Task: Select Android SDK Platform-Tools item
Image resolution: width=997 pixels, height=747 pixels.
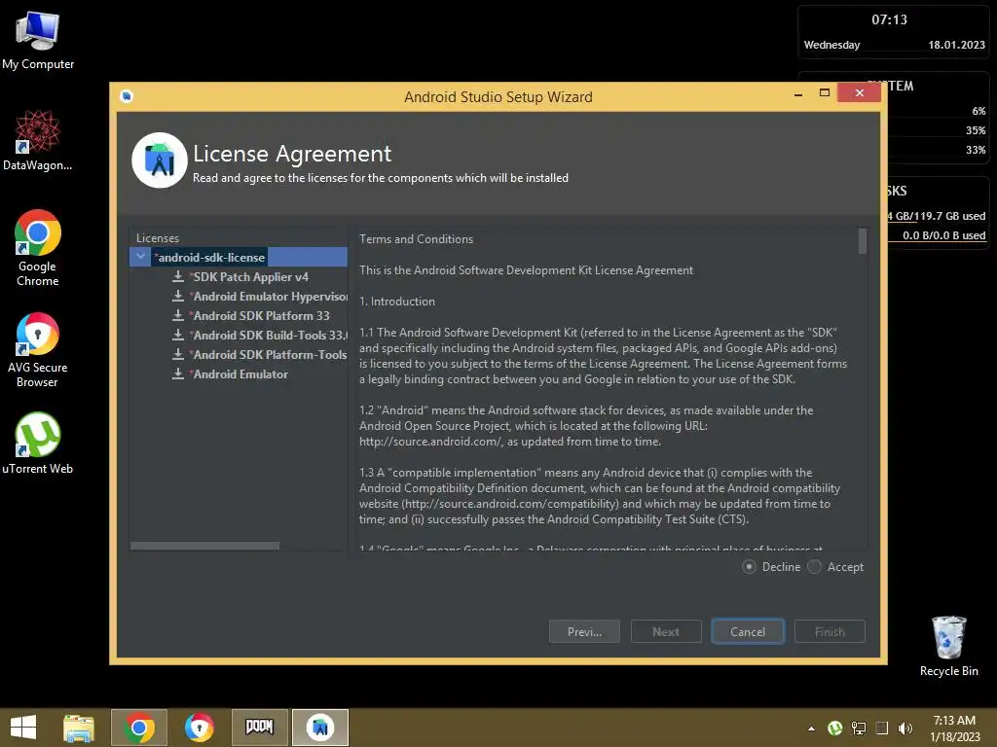Action: [270, 355]
